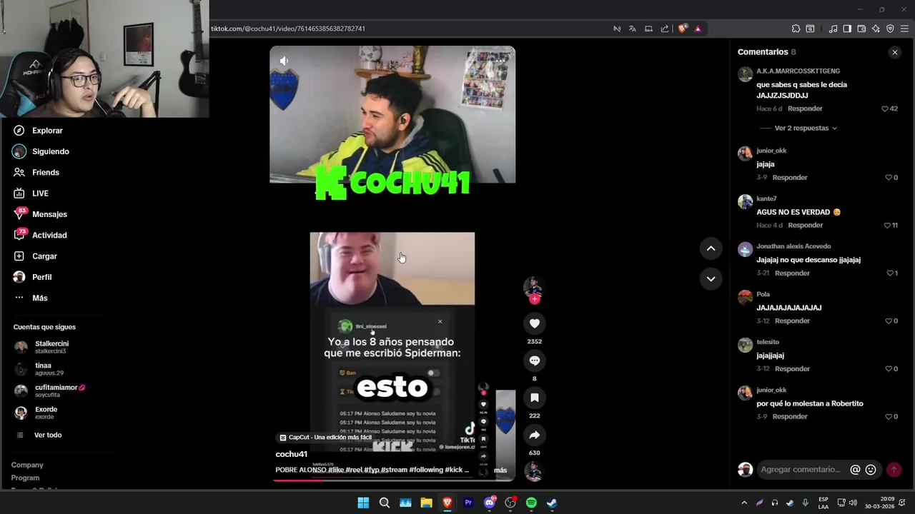Bookmark the video with the save icon

click(x=534, y=398)
